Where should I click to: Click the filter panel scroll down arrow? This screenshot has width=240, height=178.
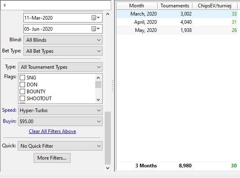(108, 168)
